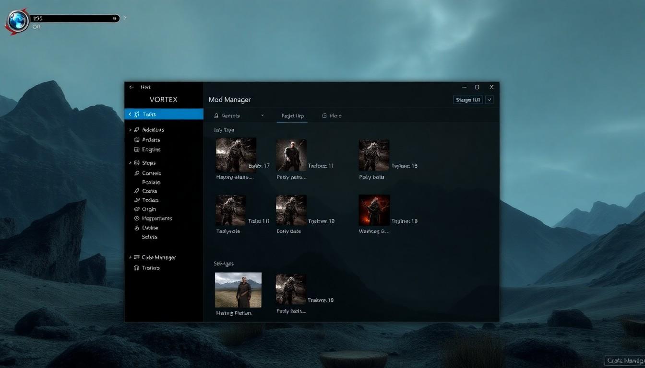Click the Ardcets sidebar icon
This screenshot has width=645, height=368.
click(137, 140)
